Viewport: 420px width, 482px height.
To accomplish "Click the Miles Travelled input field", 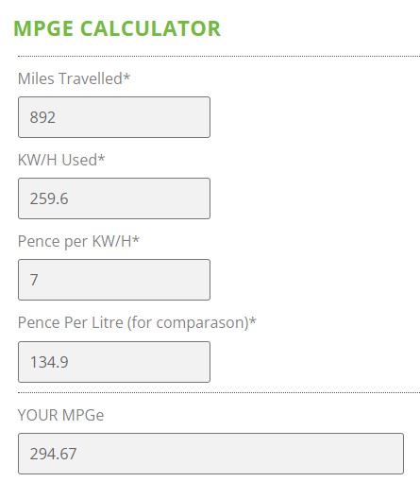I will [x=114, y=117].
